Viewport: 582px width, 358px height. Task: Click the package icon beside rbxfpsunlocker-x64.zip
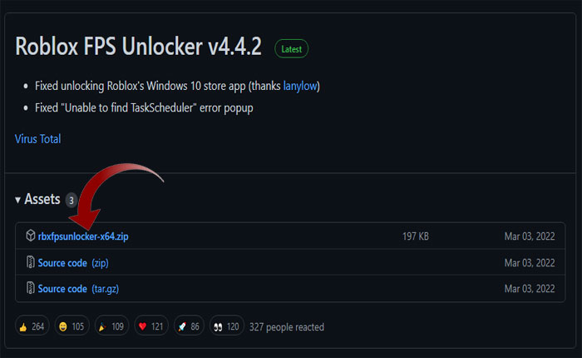pyautogui.click(x=30, y=236)
